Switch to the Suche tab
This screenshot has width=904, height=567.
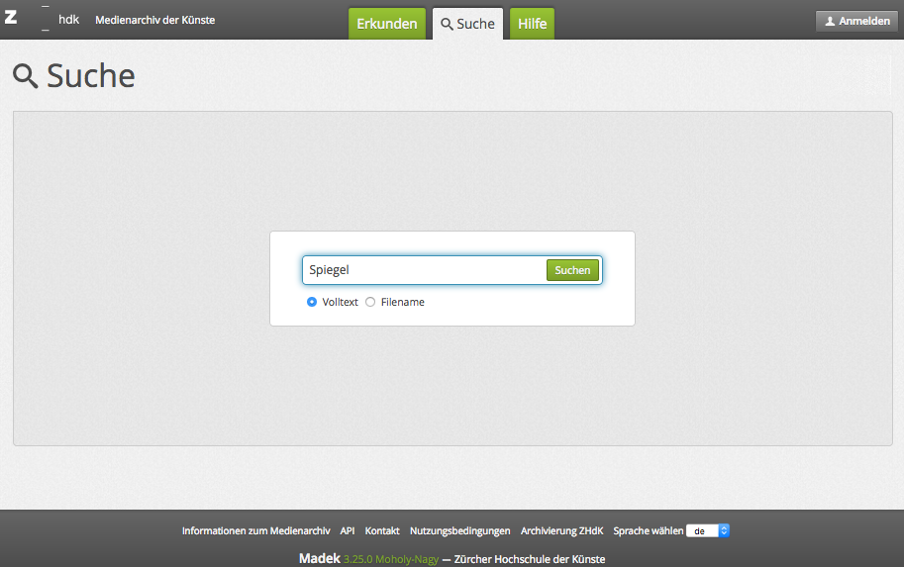[467, 24]
